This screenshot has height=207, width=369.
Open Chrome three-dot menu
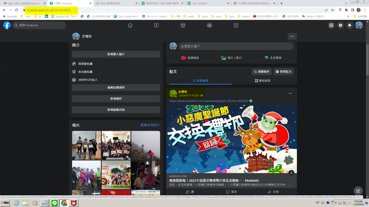[364, 10]
